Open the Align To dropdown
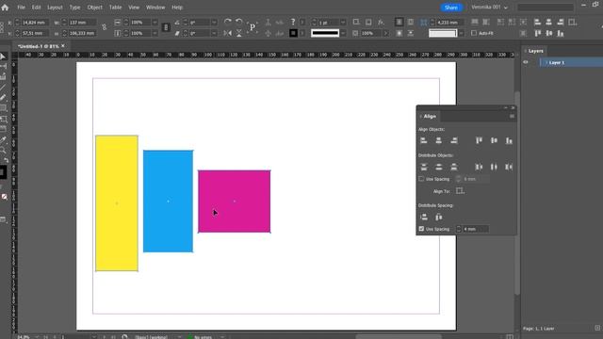This screenshot has height=339, width=603. 461,191
